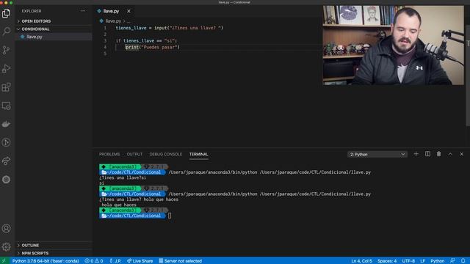
Task: Start Live Share from status bar
Action: (x=140, y=261)
